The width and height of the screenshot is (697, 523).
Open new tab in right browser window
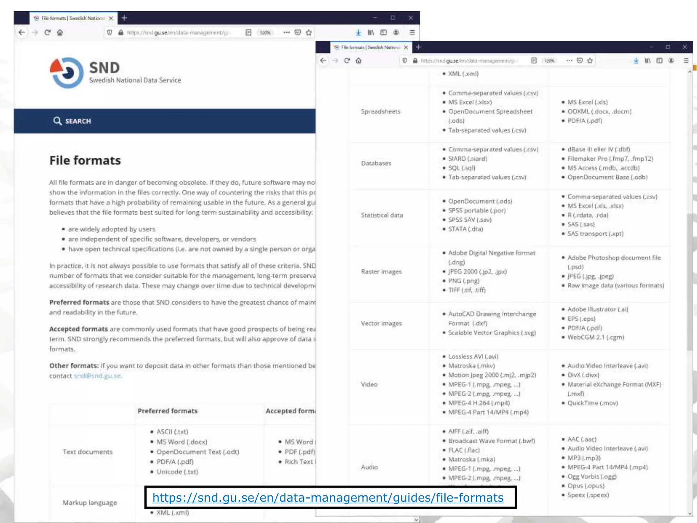[x=419, y=47]
